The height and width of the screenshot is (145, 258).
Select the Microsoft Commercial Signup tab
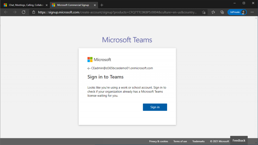(74, 5)
